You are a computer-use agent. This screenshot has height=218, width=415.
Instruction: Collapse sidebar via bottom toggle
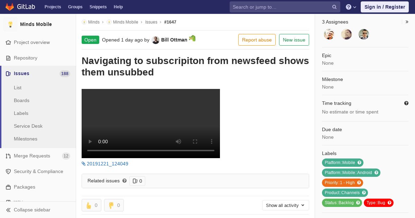38,210
